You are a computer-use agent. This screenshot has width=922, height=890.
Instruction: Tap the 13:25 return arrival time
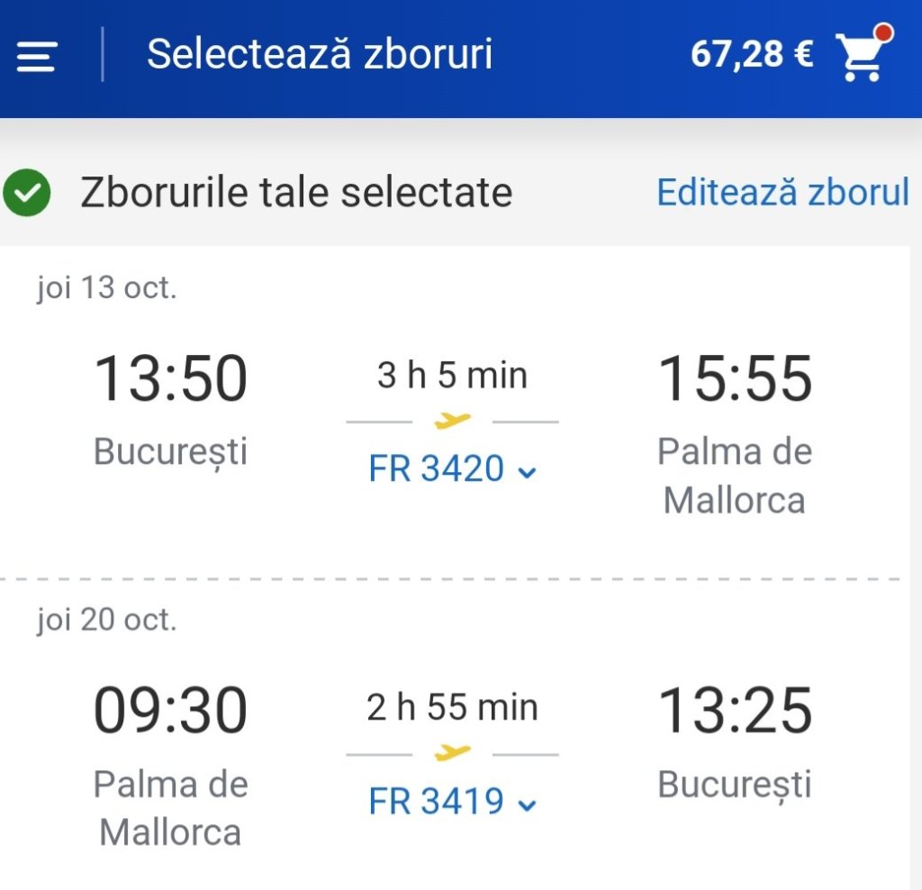735,712
